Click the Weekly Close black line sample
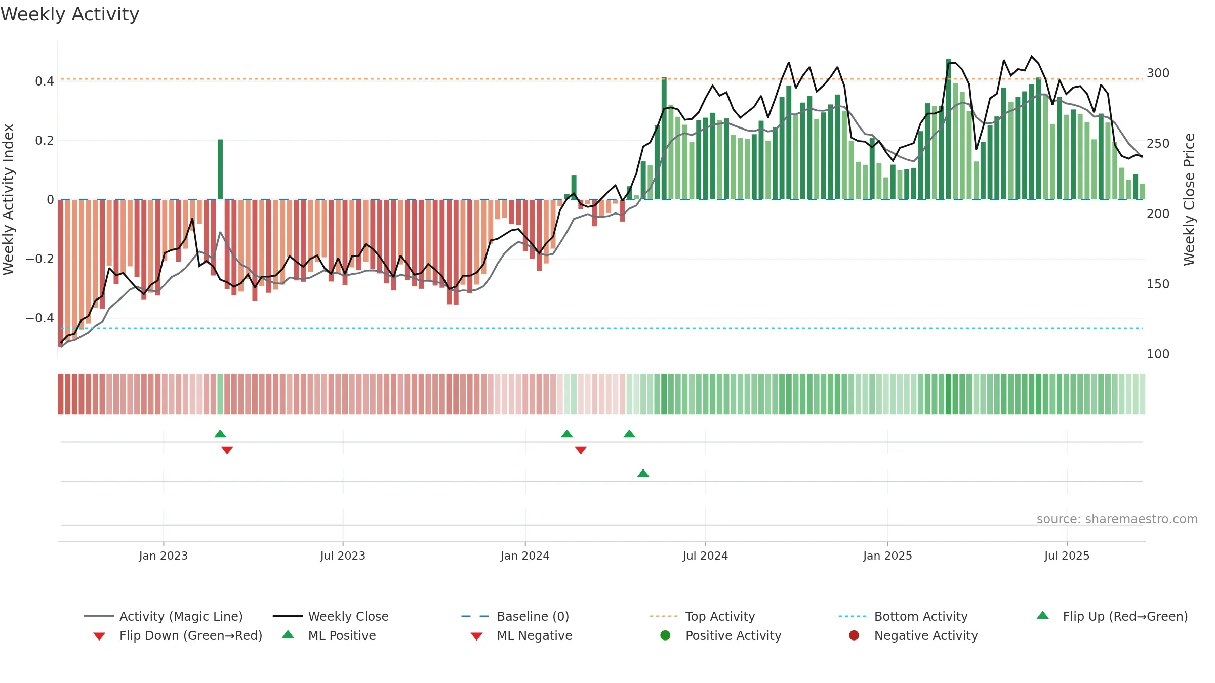1215x683 pixels. [288, 616]
